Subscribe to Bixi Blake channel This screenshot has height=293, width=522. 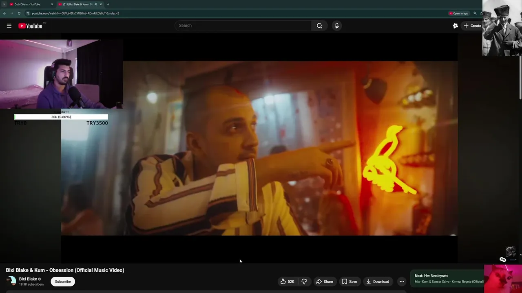coord(63,282)
